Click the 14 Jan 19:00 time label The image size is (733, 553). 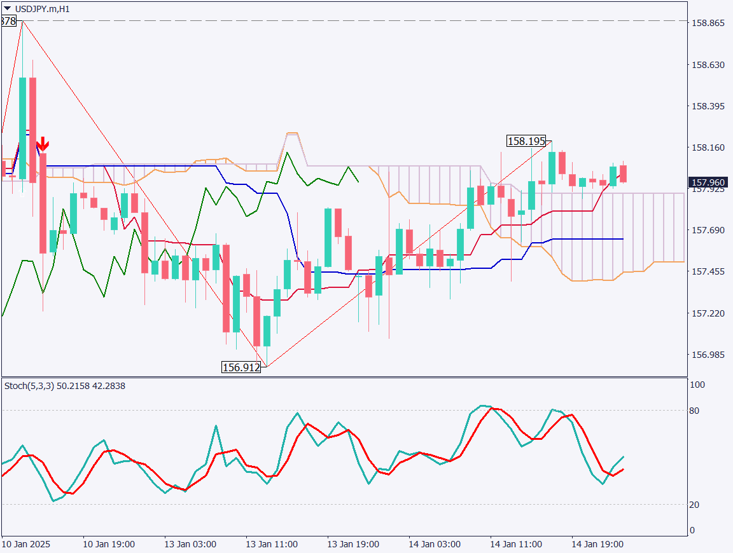[x=597, y=545]
